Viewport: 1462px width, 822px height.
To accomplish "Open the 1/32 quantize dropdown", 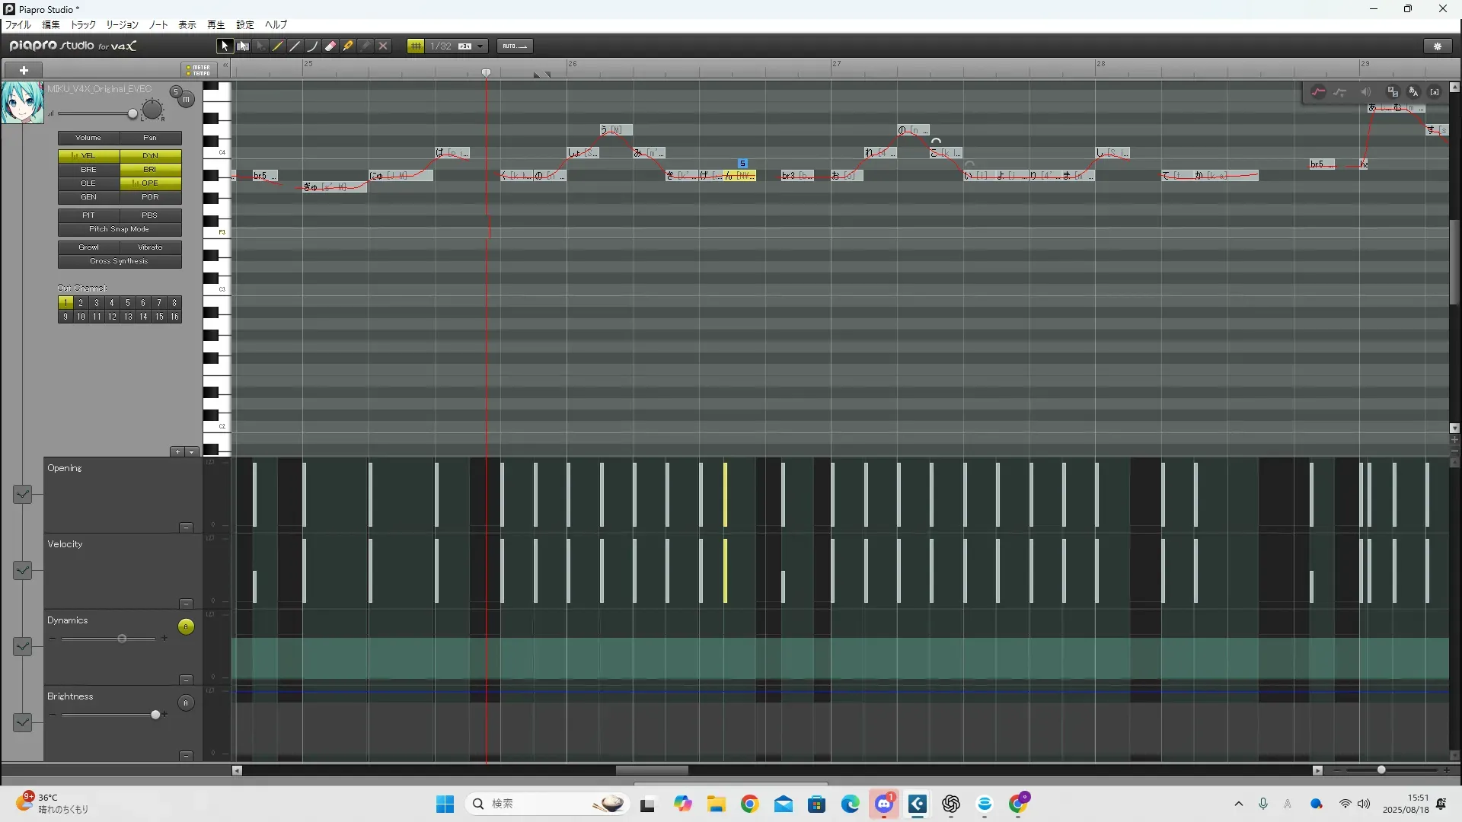I will click(480, 46).
